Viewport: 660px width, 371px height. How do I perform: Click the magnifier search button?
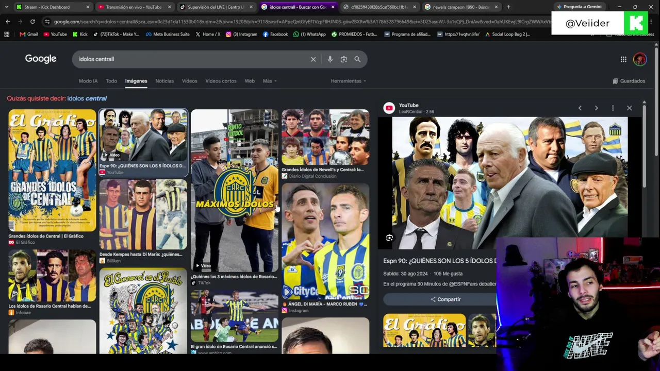pyautogui.click(x=357, y=59)
